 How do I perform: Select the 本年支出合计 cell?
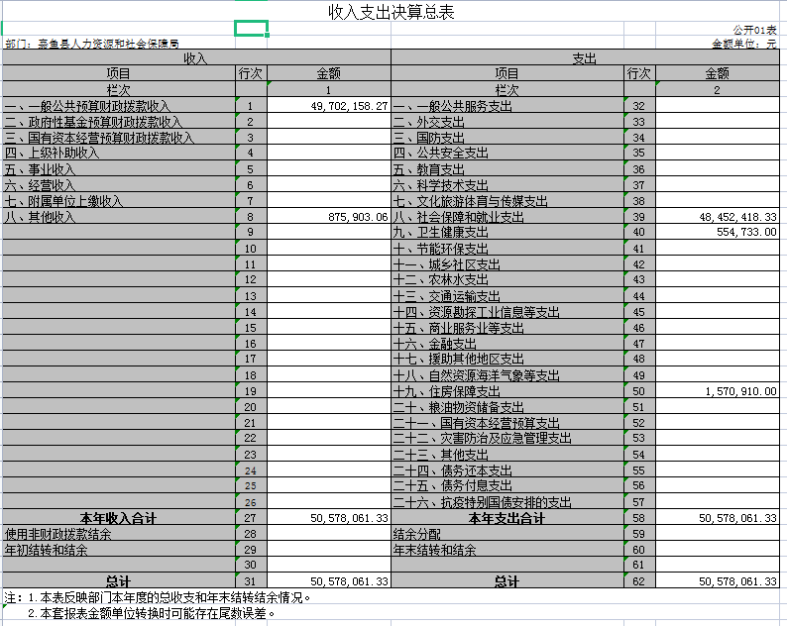[506, 518]
